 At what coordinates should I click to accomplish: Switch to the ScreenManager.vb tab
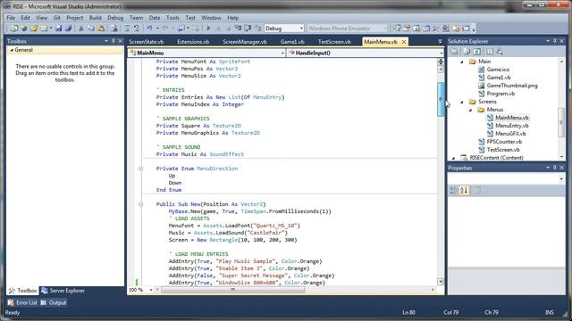coord(244,42)
